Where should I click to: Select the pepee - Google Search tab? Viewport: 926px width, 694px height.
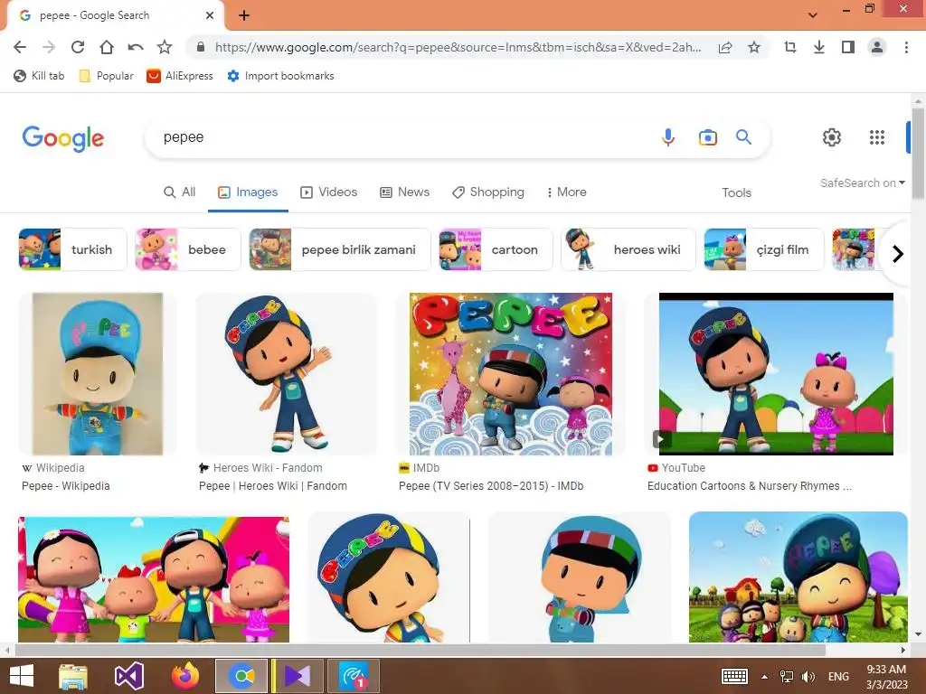[115, 15]
